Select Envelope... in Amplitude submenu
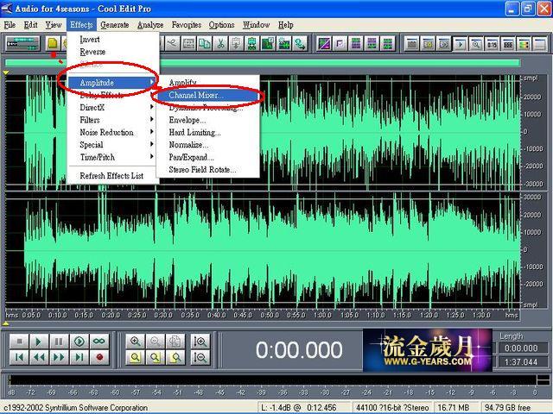Screen dimensions: 553x414 pyautogui.click(x=208, y=120)
